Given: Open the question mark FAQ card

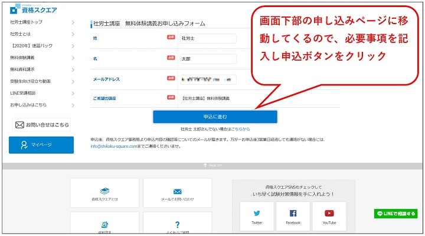Looking at the screenshot, I should pyautogui.click(x=177, y=222).
